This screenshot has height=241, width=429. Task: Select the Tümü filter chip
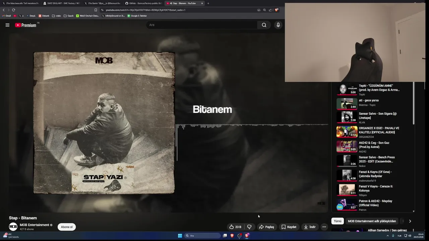coord(338,221)
